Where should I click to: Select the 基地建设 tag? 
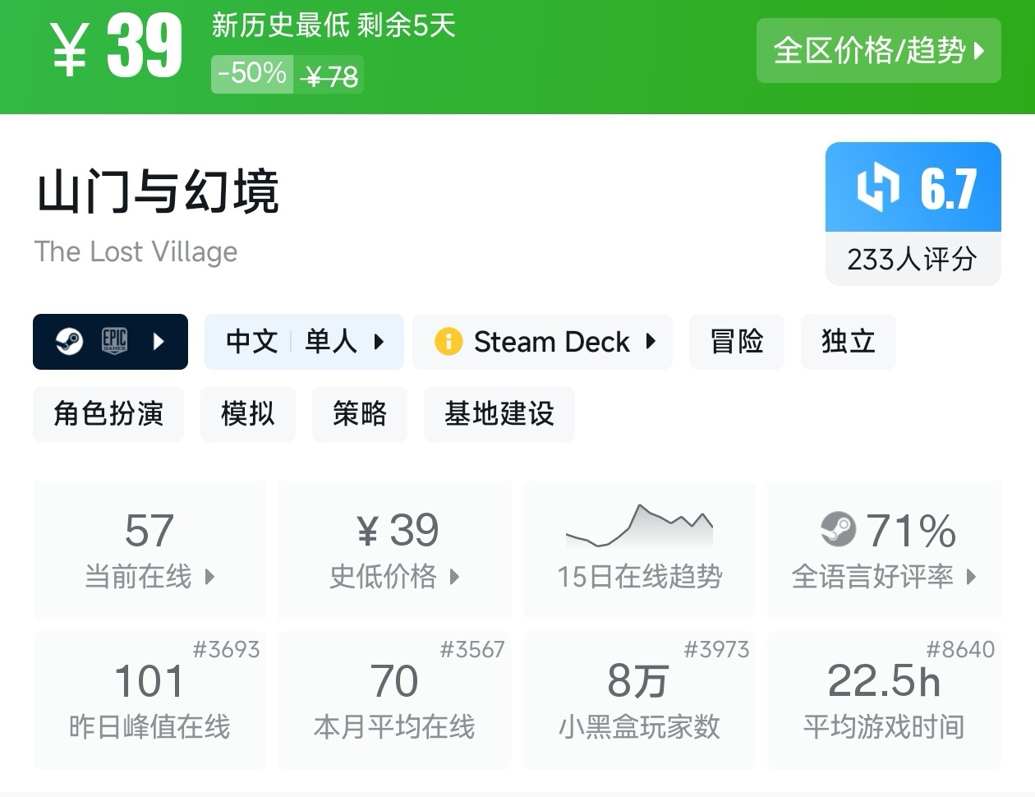[499, 414]
